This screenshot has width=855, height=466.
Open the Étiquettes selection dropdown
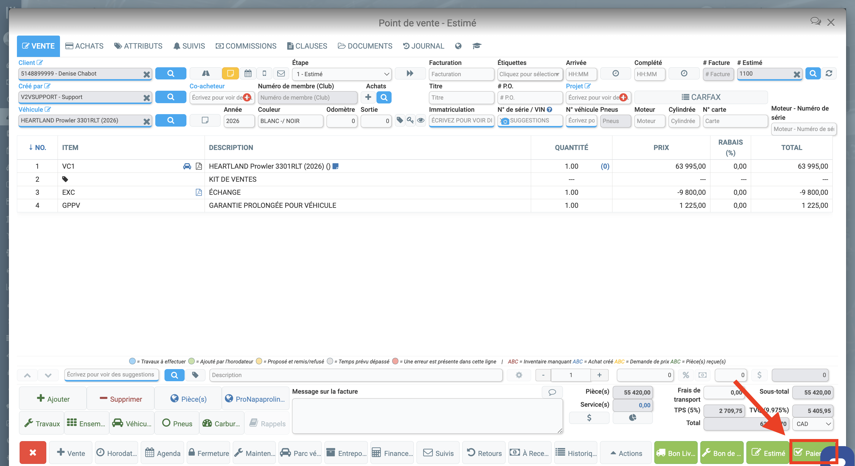coord(530,74)
